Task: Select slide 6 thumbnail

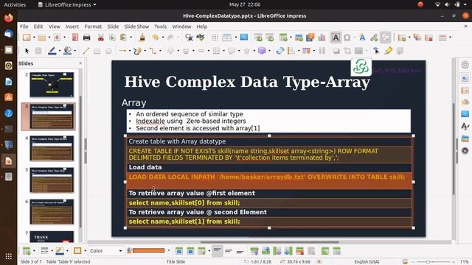Action: tap(52, 212)
